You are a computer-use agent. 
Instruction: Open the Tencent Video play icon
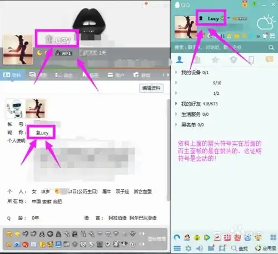tap(207, 237)
